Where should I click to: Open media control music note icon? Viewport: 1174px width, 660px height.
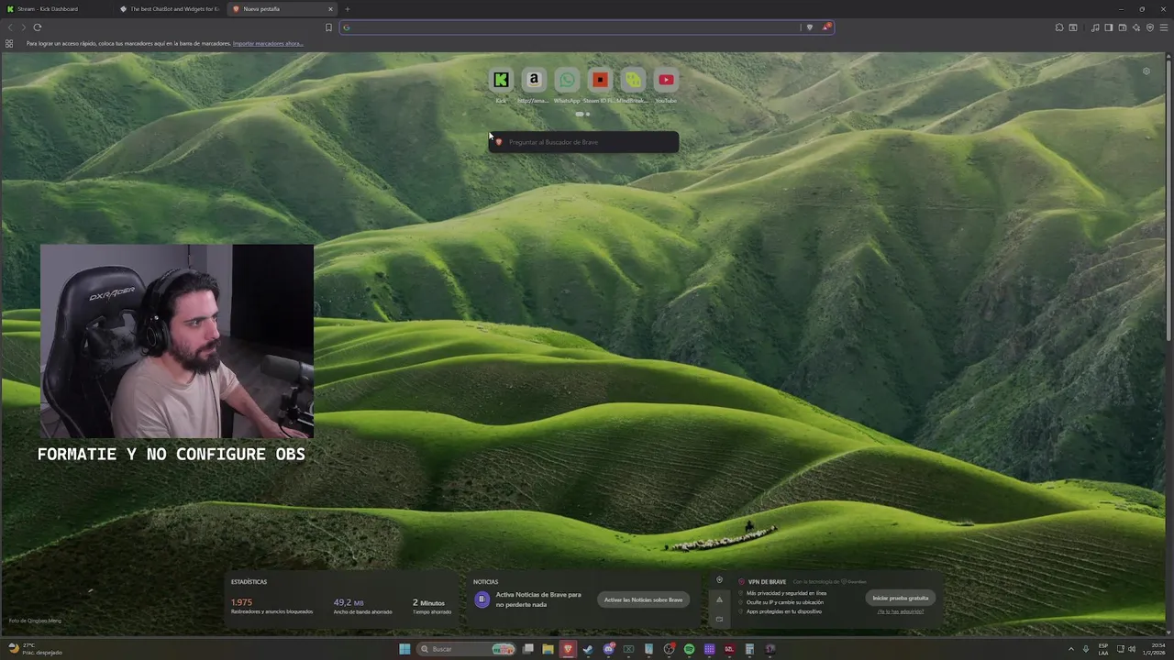tap(1095, 27)
